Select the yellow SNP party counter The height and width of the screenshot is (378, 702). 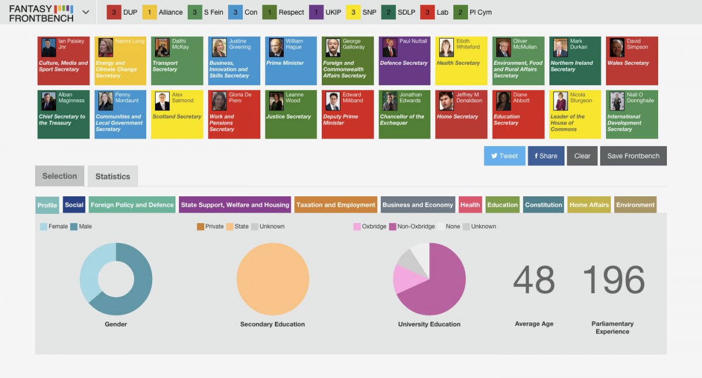pyautogui.click(x=353, y=11)
